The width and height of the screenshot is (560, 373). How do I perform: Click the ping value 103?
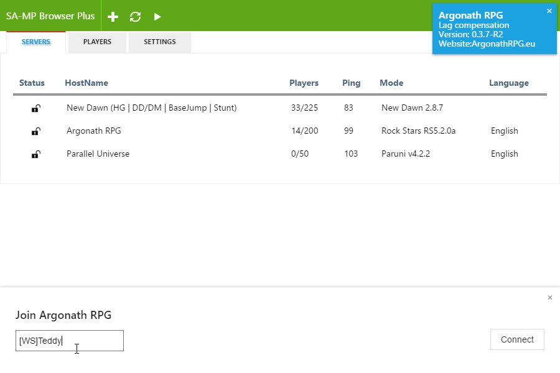tap(351, 154)
